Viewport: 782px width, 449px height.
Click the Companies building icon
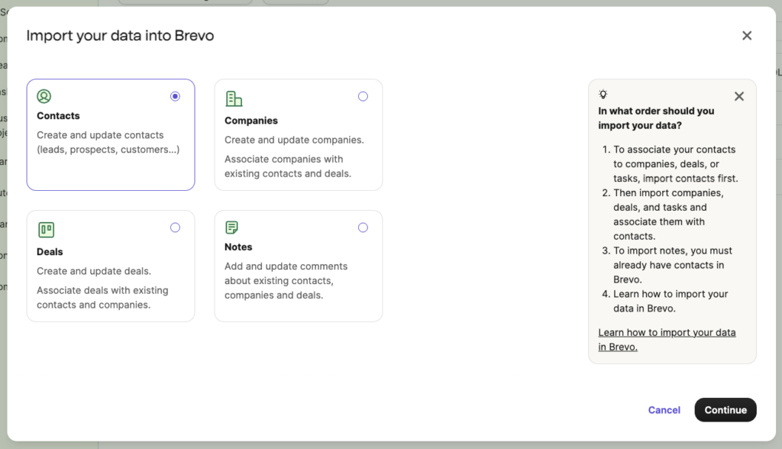click(x=234, y=99)
